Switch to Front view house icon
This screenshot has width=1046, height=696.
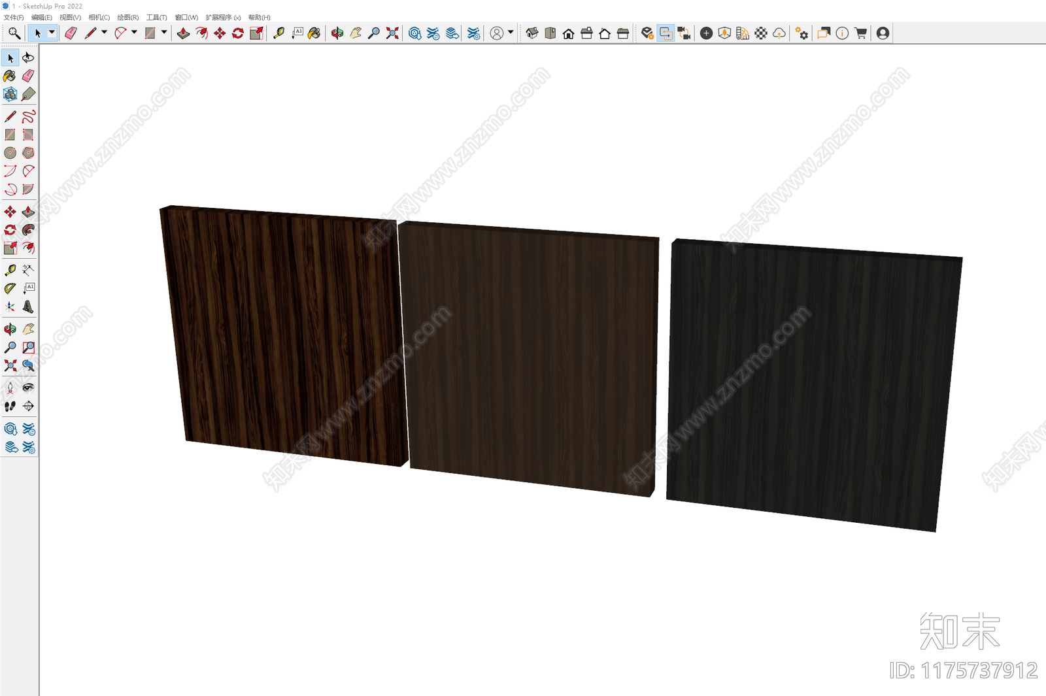[569, 33]
